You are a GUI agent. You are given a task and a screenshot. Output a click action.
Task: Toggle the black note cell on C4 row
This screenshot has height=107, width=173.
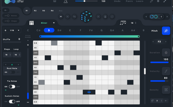tap(98, 43)
